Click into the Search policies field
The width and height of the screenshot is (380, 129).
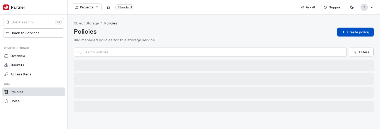click(210, 52)
